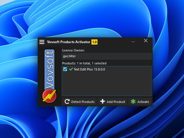Open the hamburger menu

point(42,42)
